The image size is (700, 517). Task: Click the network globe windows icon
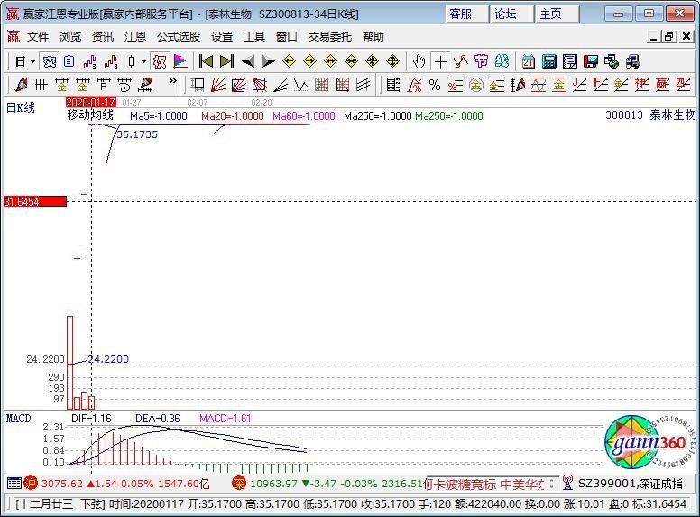pyautogui.click(x=612, y=61)
